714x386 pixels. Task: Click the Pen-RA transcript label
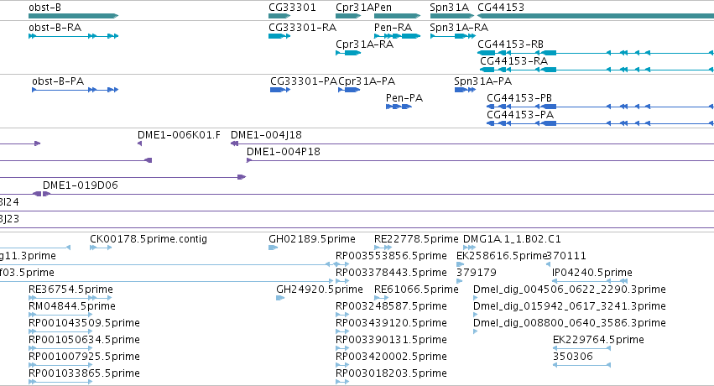tap(393, 28)
